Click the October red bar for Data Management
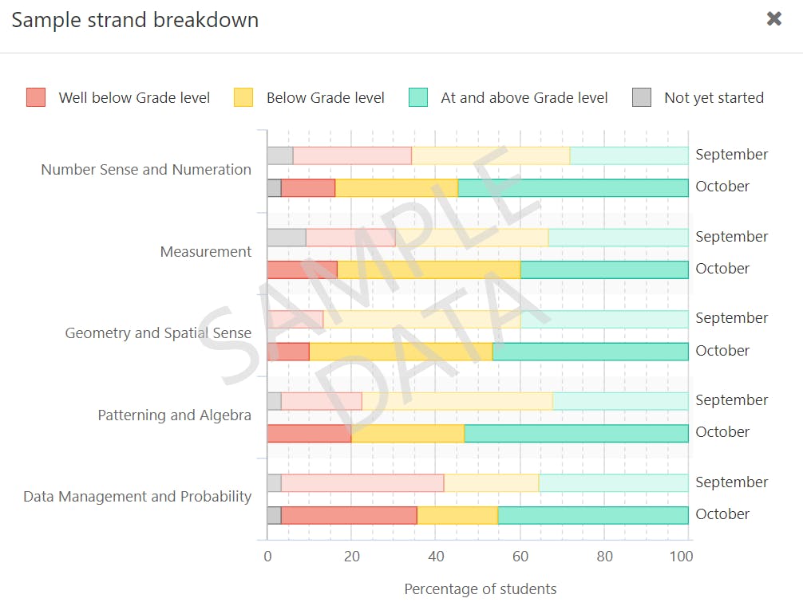803x606 pixels. (x=349, y=515)
